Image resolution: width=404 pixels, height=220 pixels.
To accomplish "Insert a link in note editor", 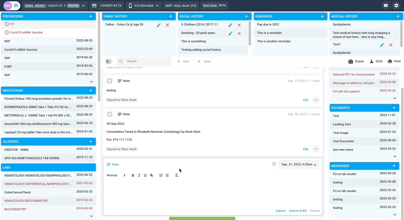I will [151, 175].
